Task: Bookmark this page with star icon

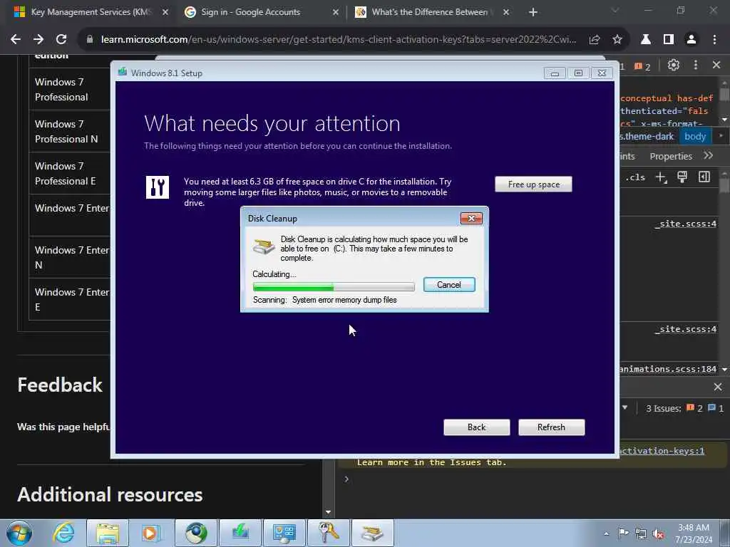Action: 617,40
